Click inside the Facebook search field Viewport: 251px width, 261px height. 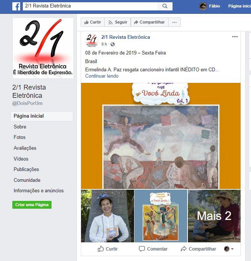point(90,6)
